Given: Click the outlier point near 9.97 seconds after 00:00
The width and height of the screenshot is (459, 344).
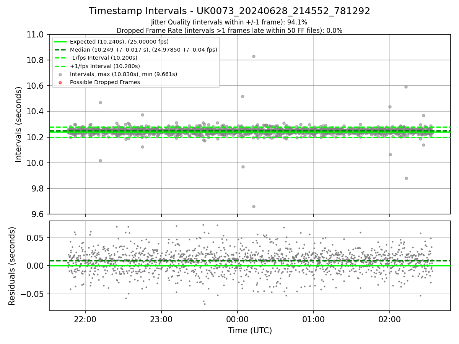Looking at the screenshot, I should [x=243, y=167].
